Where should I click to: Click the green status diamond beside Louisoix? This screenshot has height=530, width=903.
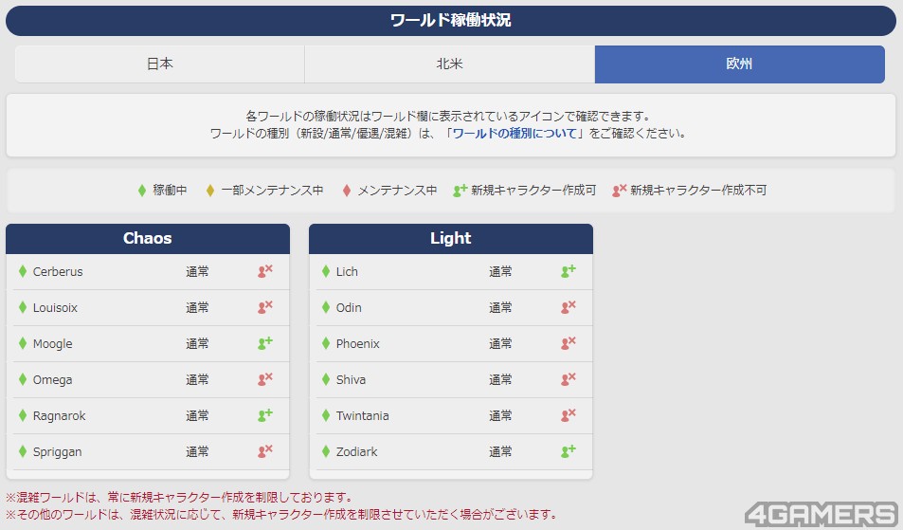23,307
